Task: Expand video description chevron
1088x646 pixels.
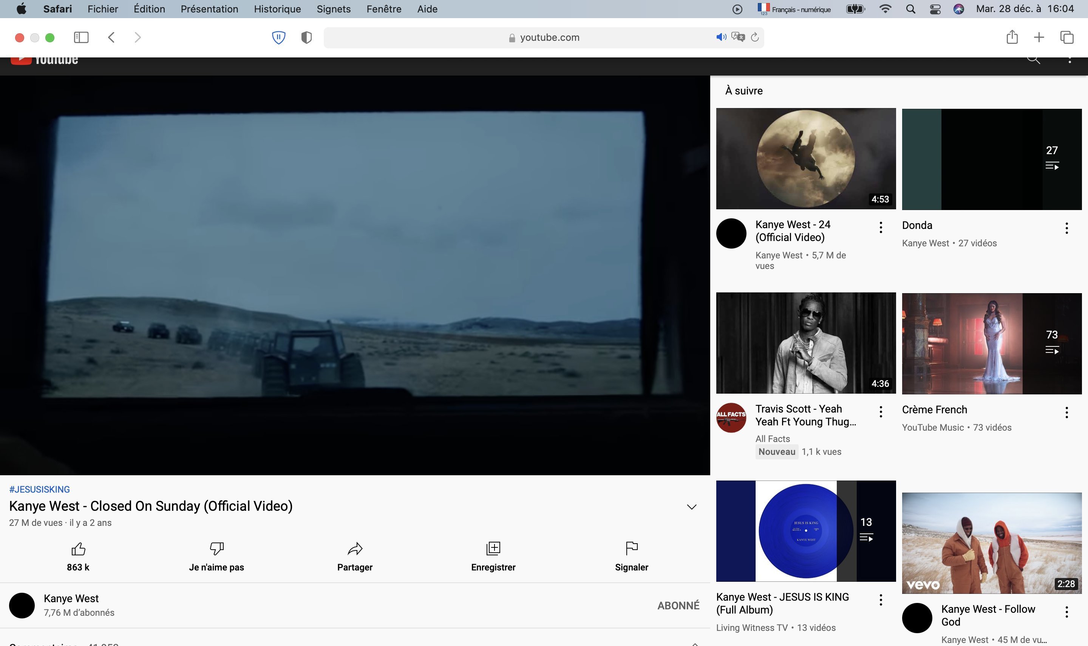Action: [x=692, y=507]
